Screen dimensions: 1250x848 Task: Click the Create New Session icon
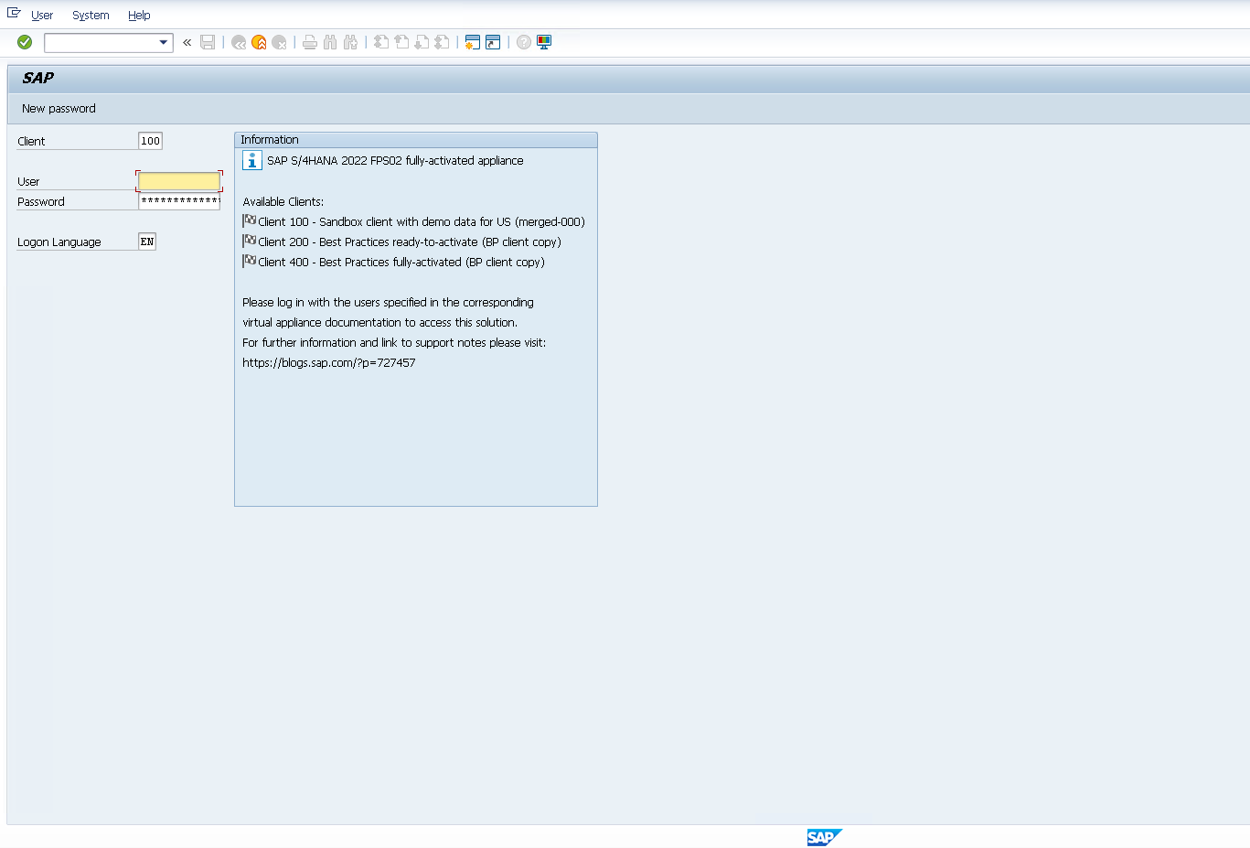tap(472, 42)
